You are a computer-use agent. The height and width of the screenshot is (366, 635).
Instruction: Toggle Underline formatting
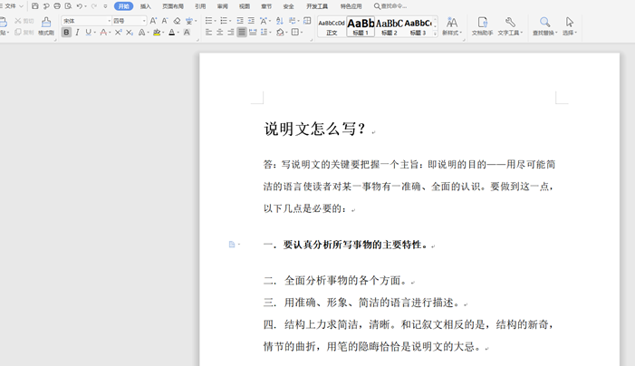coord(88,33)
